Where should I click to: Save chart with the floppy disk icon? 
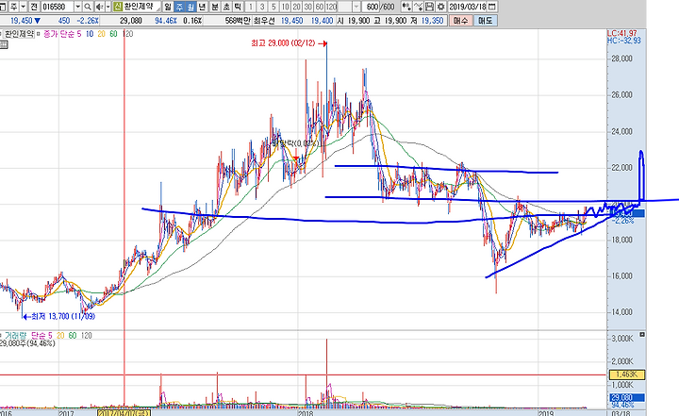pos(429,7)
